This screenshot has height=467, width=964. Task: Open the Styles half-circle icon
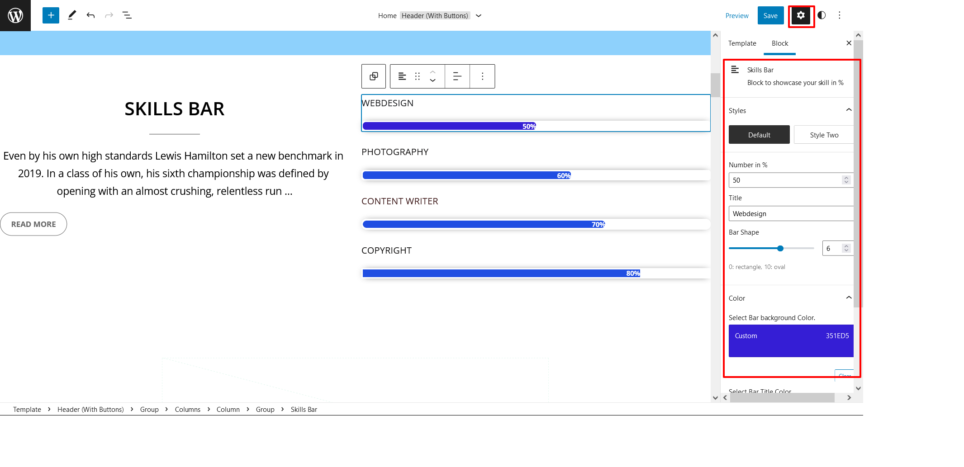tap(822, 15)
